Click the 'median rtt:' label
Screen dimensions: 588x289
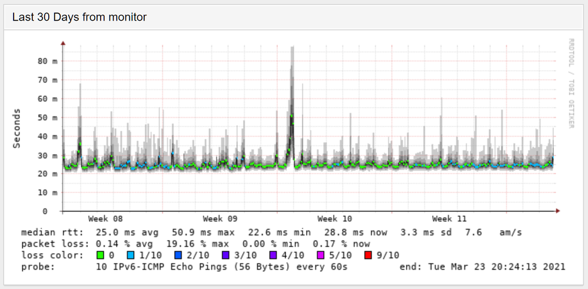pos(52,232)
